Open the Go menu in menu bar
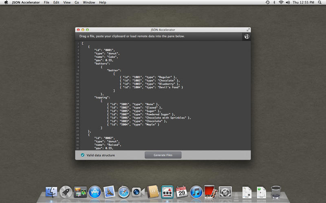Viewport: 326px width, 203px height. (x=77, y=2)
